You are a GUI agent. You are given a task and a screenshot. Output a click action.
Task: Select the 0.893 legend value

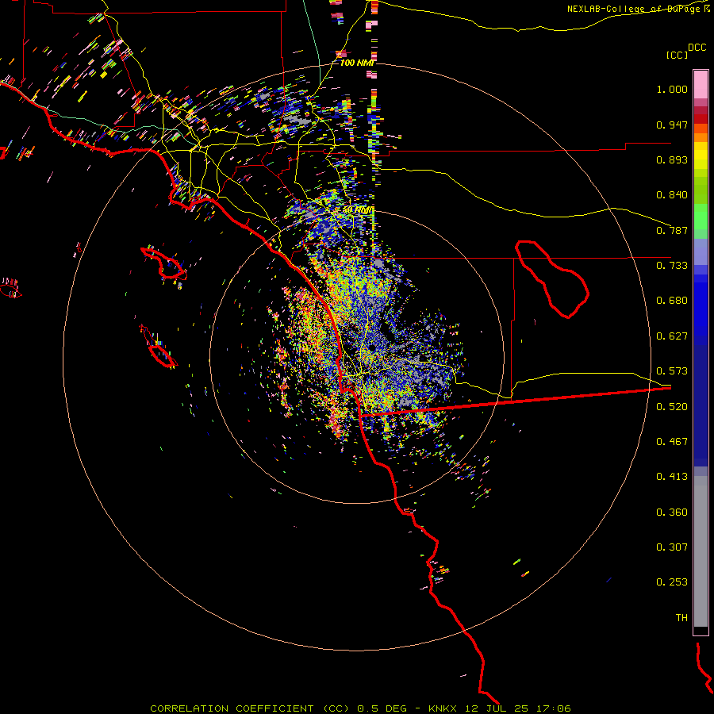tap(672, 159)
